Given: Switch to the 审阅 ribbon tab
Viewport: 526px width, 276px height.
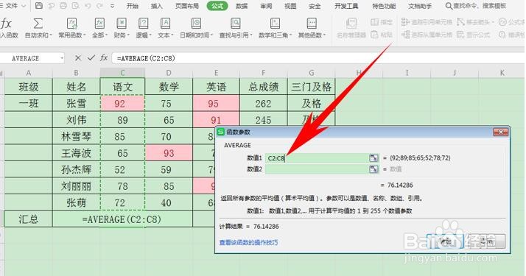Looking at the screenshot, I should (266, 6).
